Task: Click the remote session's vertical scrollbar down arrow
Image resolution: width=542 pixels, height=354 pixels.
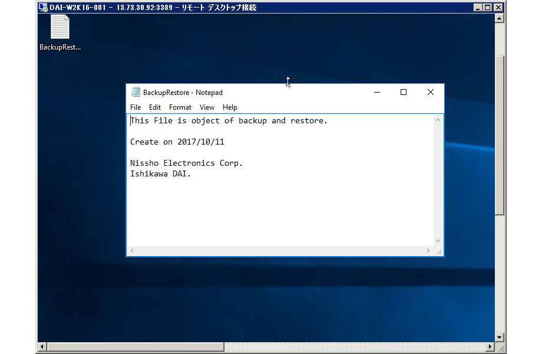Action: pyautogui.click(x=500, y=337)
